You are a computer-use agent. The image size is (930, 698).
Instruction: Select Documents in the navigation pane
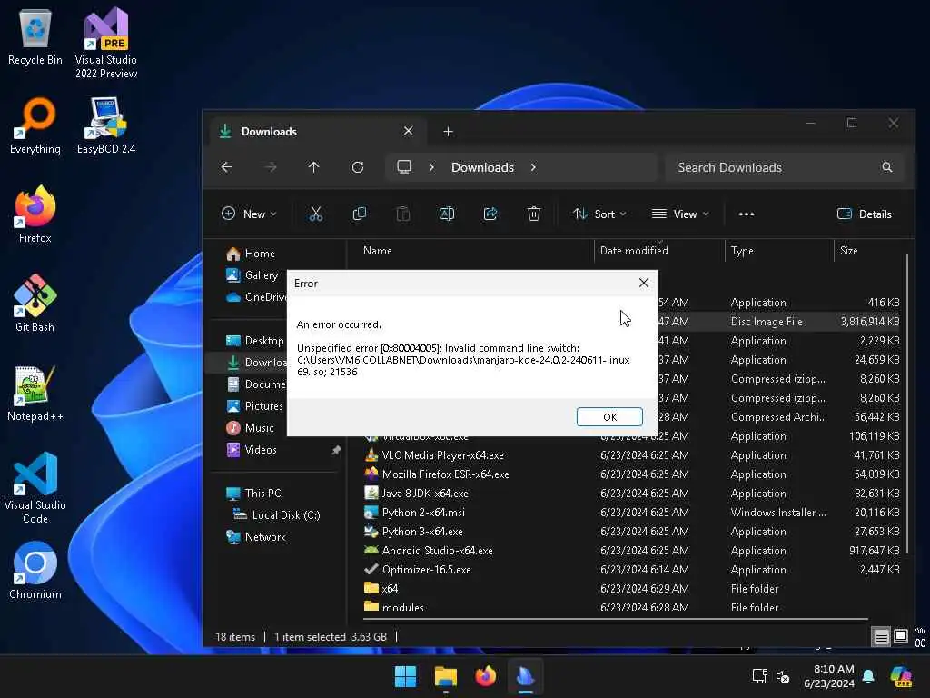coord(256,384)
